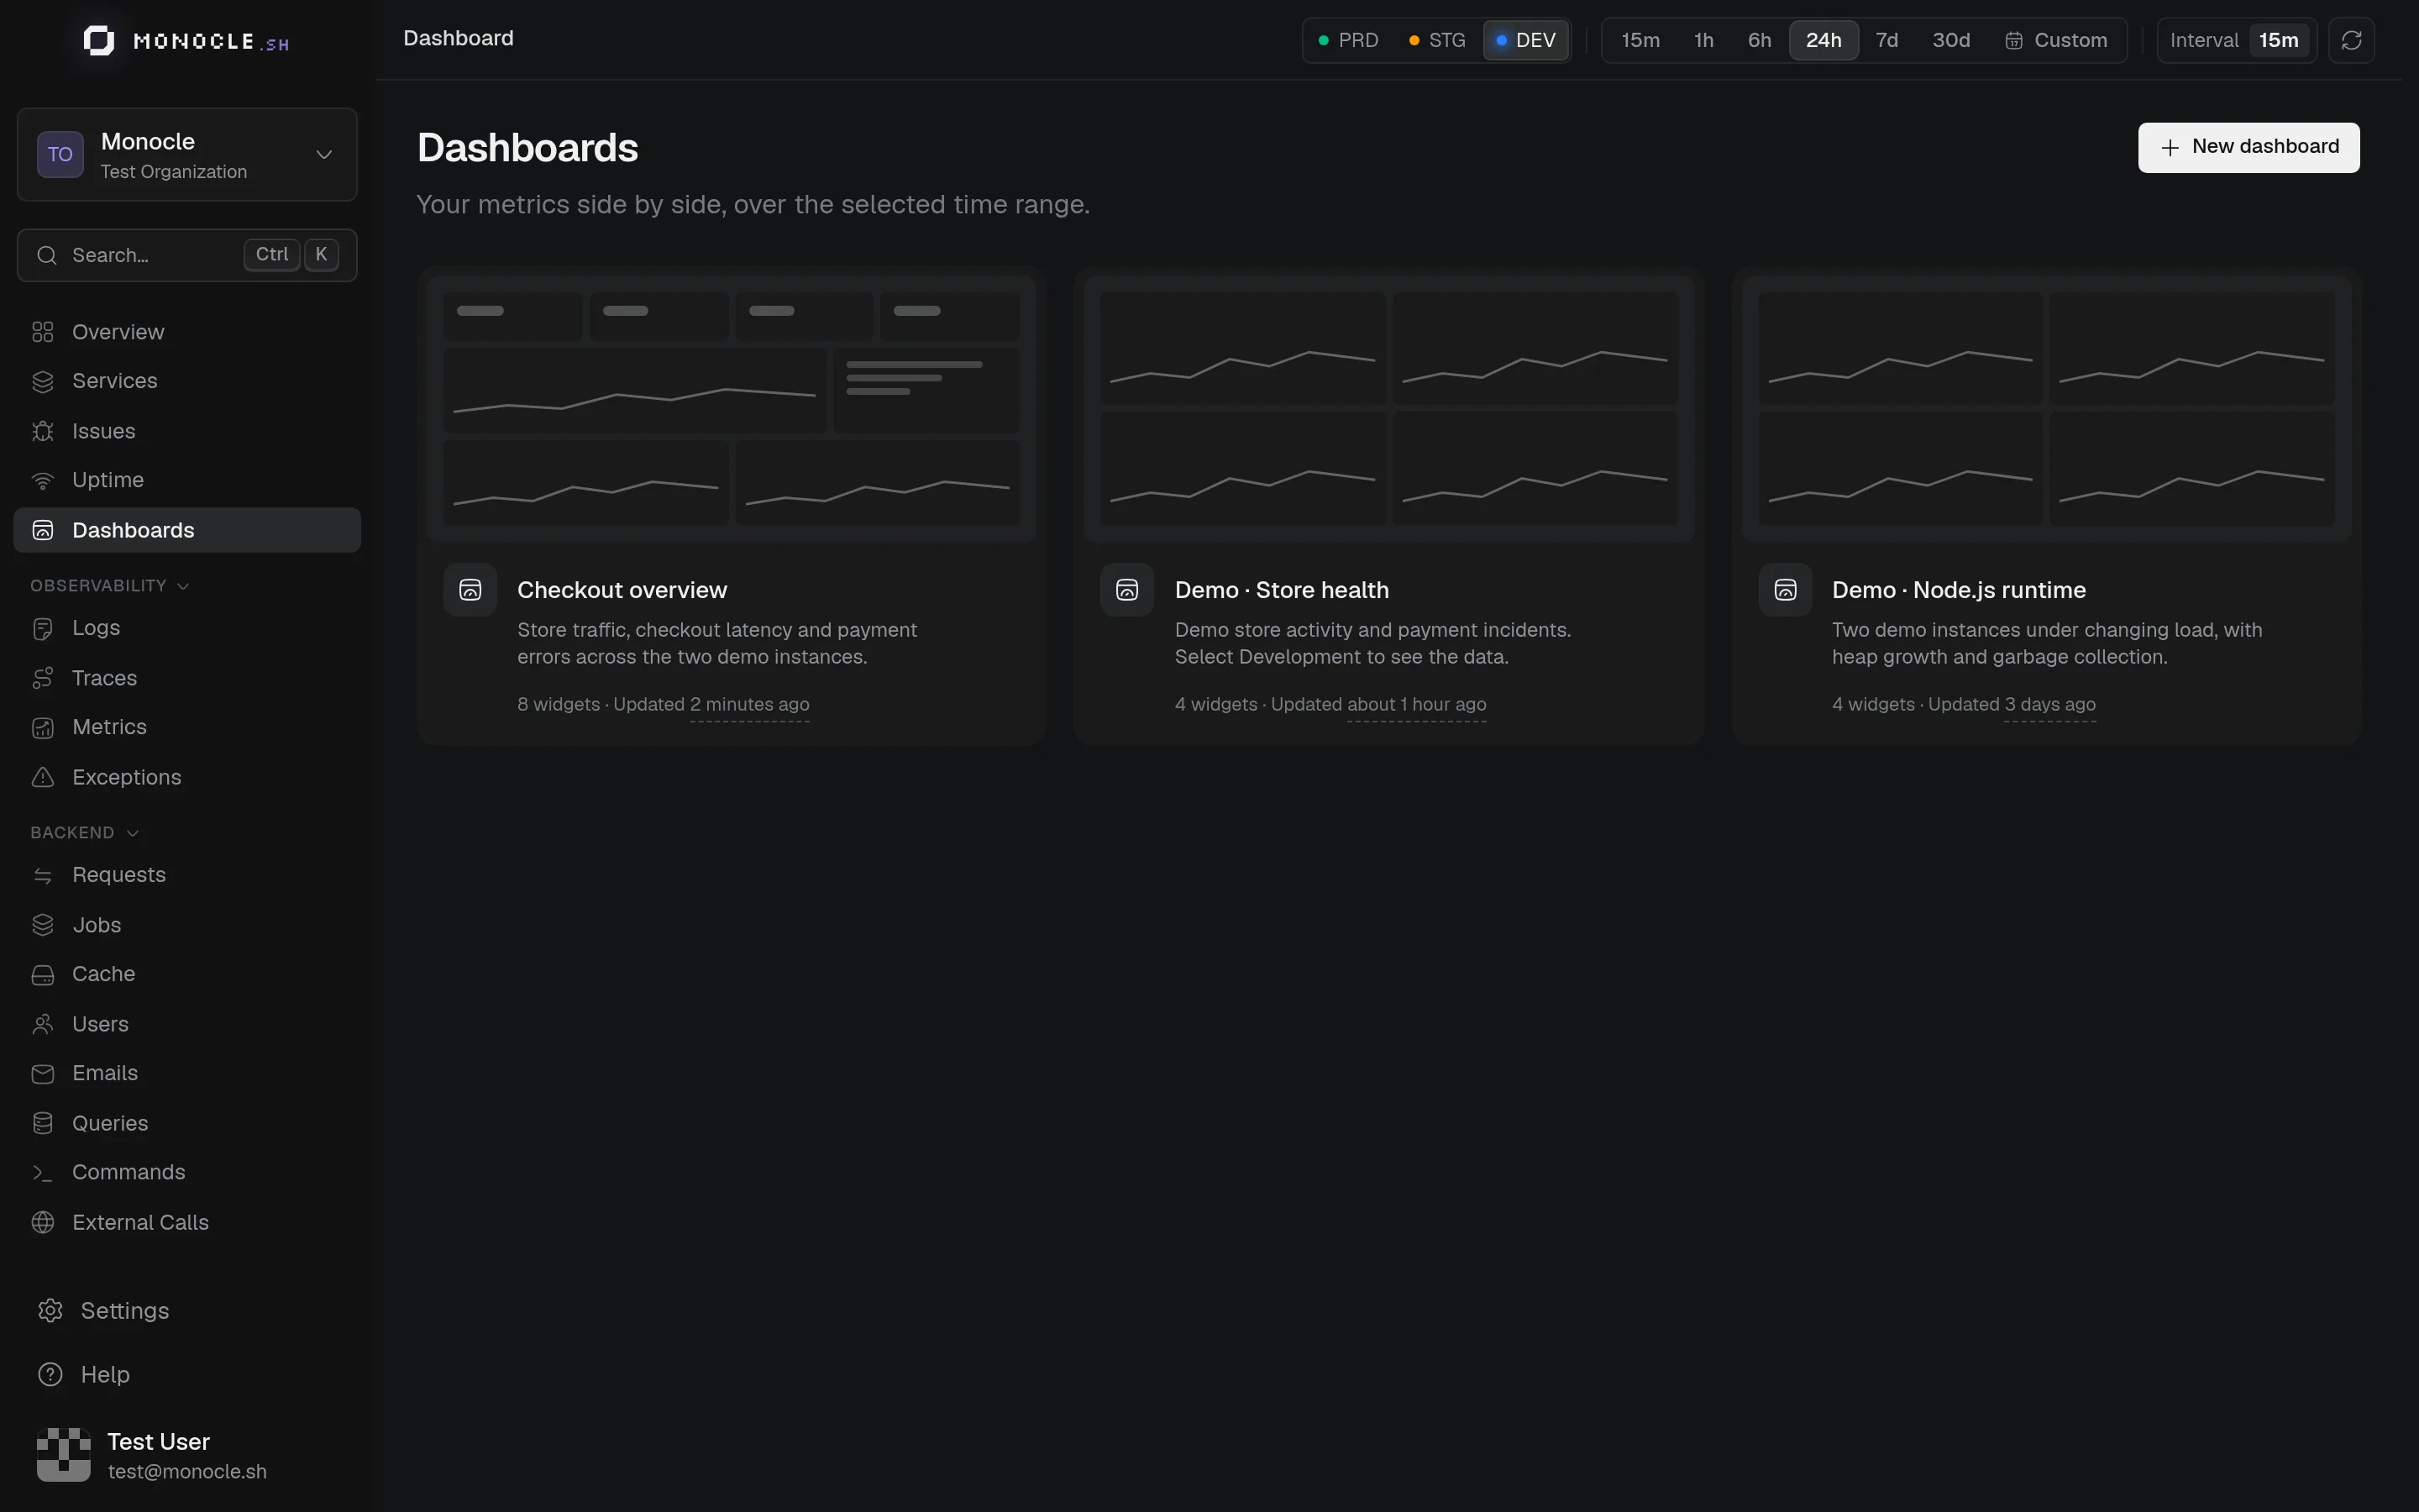Click the Checkout overview preview thumbnail
Image resolution: width=2419 pixels, height=1512 pixels.
tap(732, 409)
